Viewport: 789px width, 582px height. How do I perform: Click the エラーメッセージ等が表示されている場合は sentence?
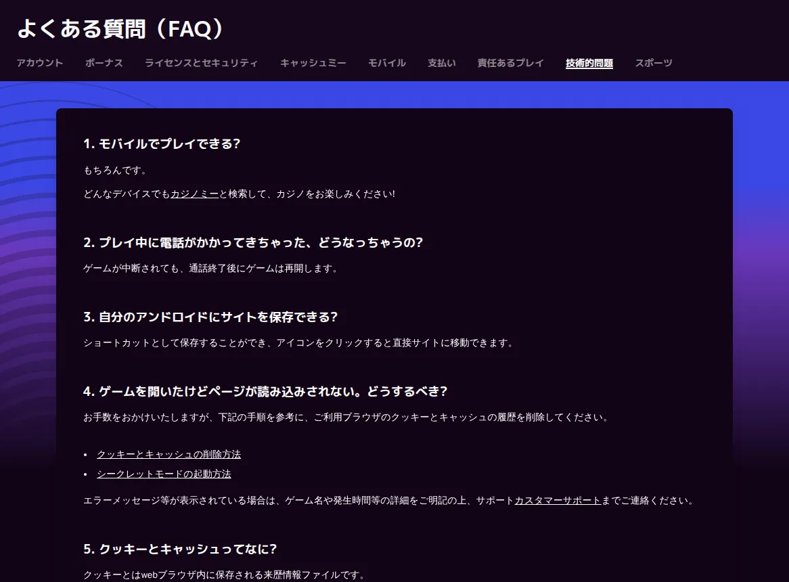point(388,501)
